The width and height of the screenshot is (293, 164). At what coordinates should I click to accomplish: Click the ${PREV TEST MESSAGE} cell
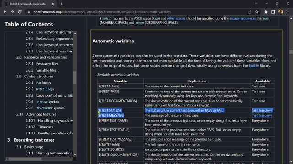[120, 139]
